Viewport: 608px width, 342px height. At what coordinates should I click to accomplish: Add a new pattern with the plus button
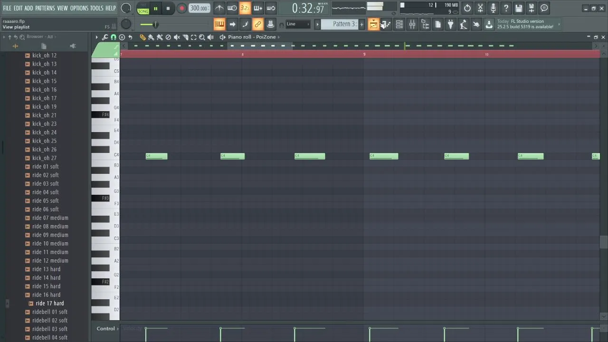click(361, 24)
